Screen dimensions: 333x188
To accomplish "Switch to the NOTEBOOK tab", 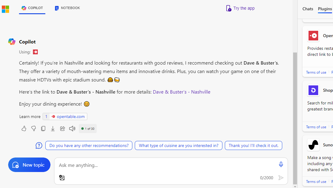I will click(67, 8).
